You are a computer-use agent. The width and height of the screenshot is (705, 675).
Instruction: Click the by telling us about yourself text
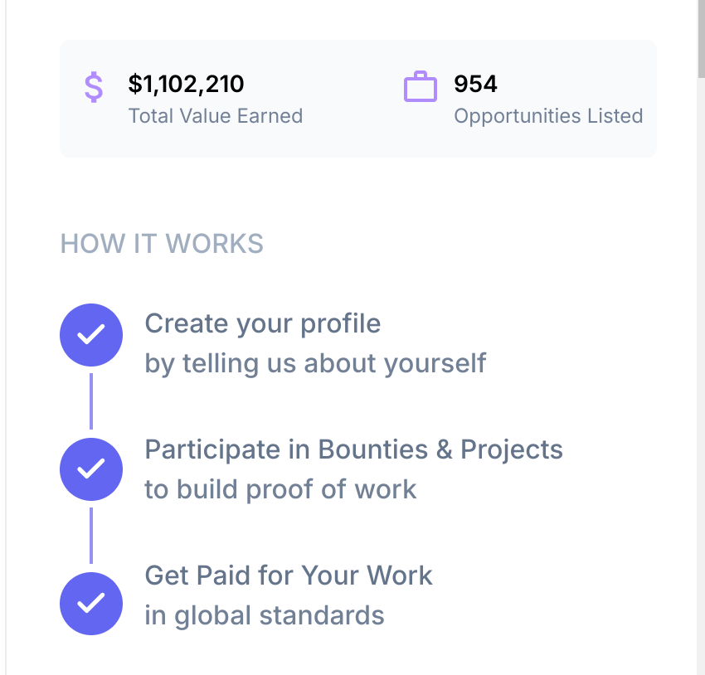(x=315, y=363)
